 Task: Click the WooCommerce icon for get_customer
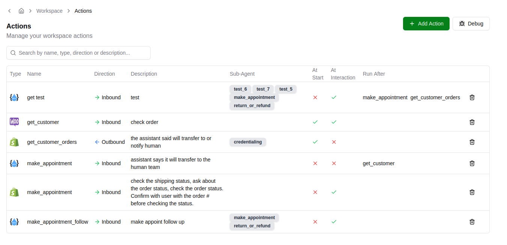pyautogui.click(x=14, y=122)
